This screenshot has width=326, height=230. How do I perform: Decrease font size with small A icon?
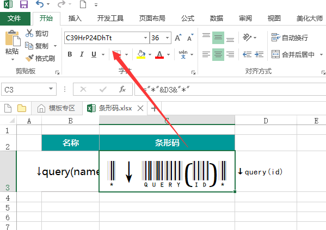click(x=190, y=38)
